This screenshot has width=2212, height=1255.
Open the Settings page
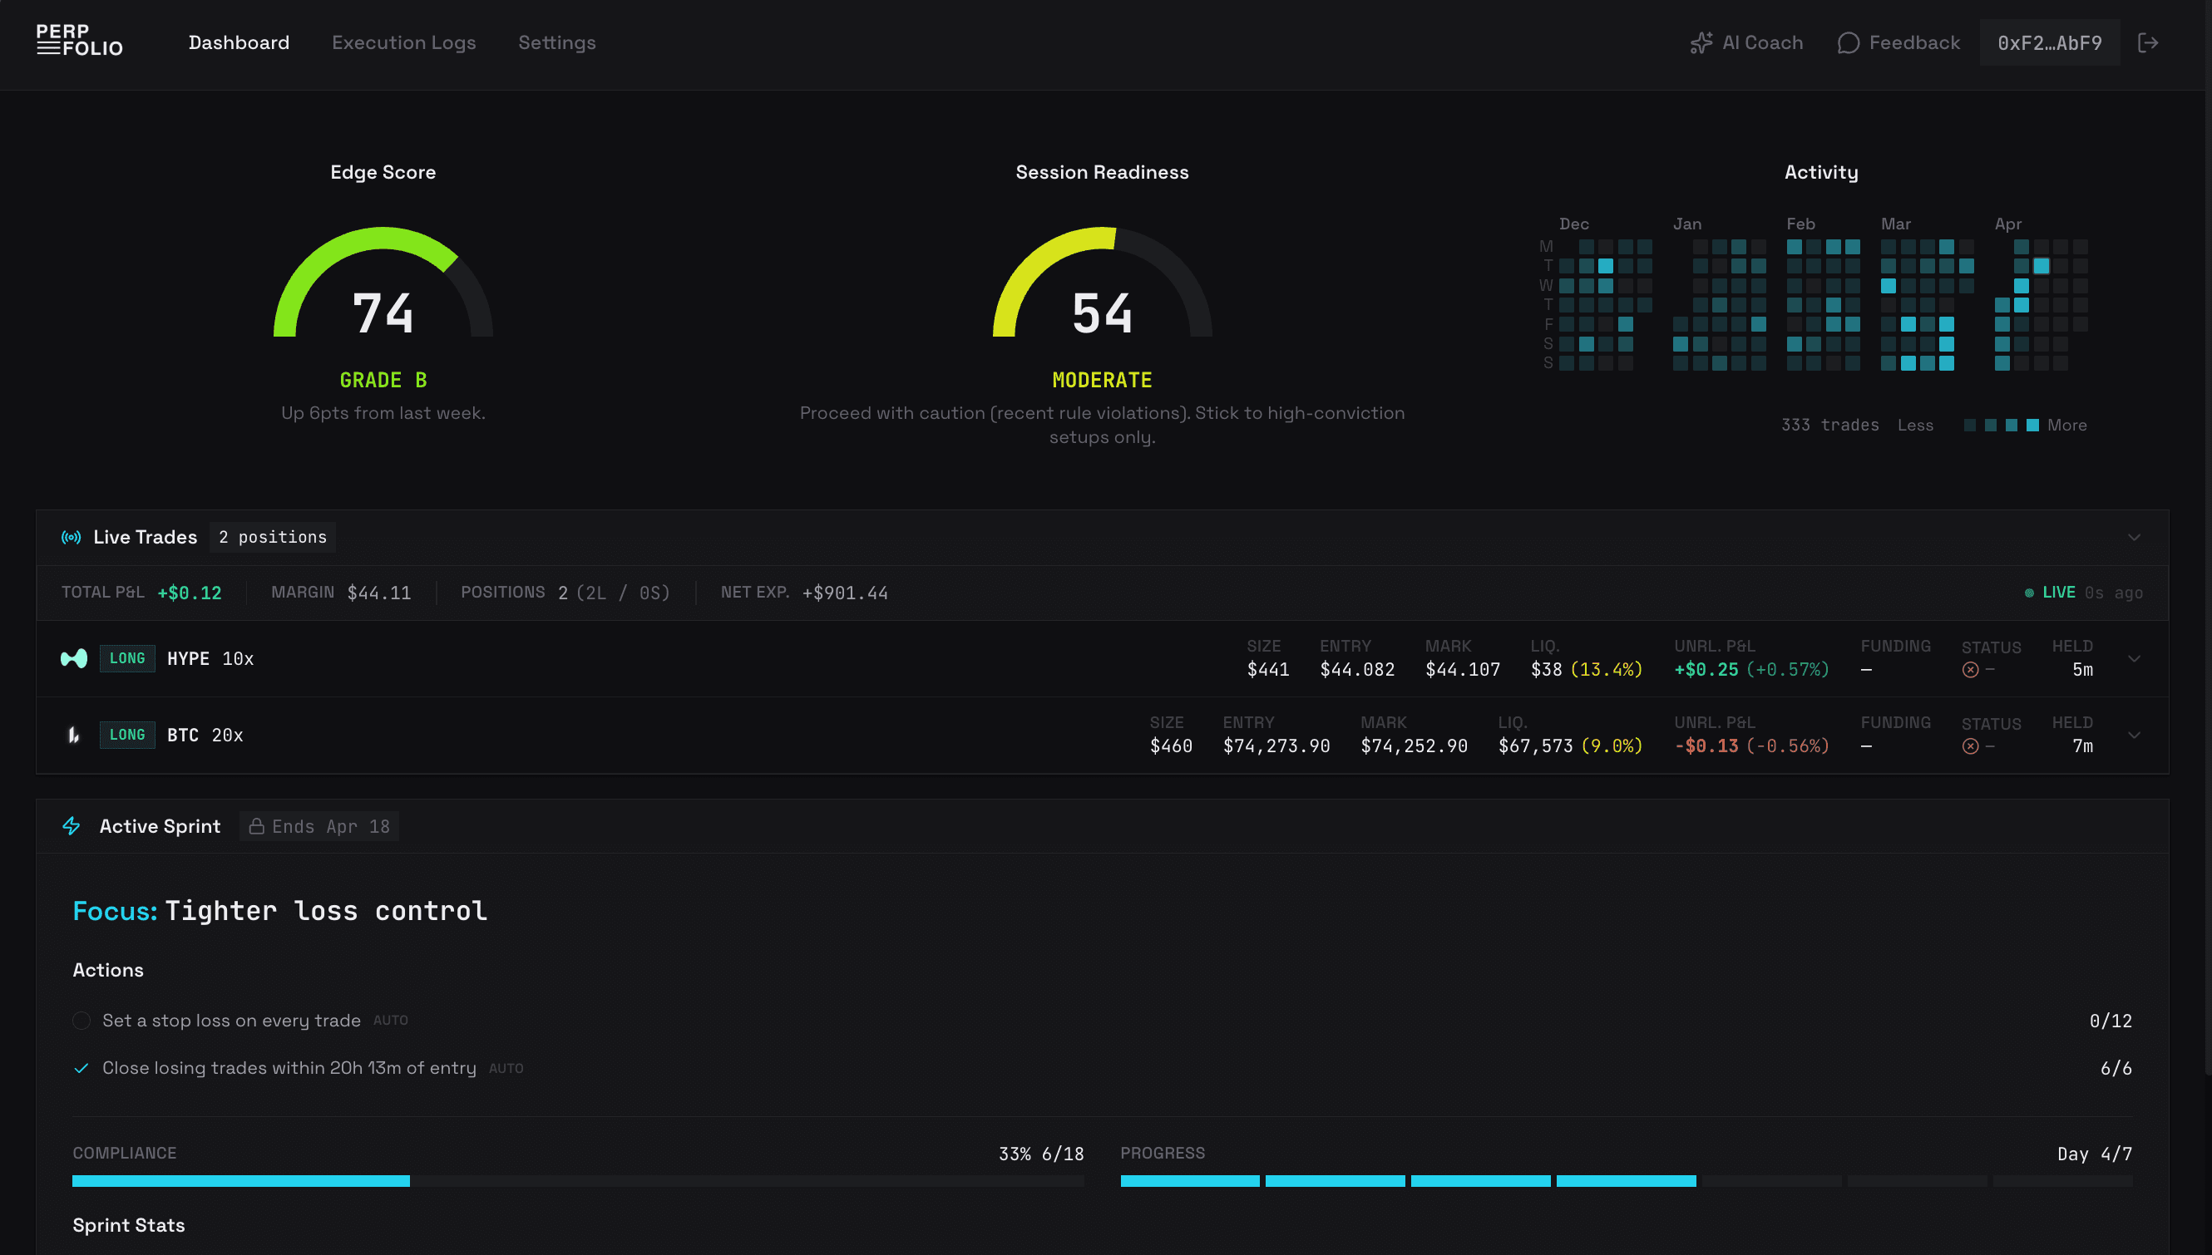click(x=556, y=42)
